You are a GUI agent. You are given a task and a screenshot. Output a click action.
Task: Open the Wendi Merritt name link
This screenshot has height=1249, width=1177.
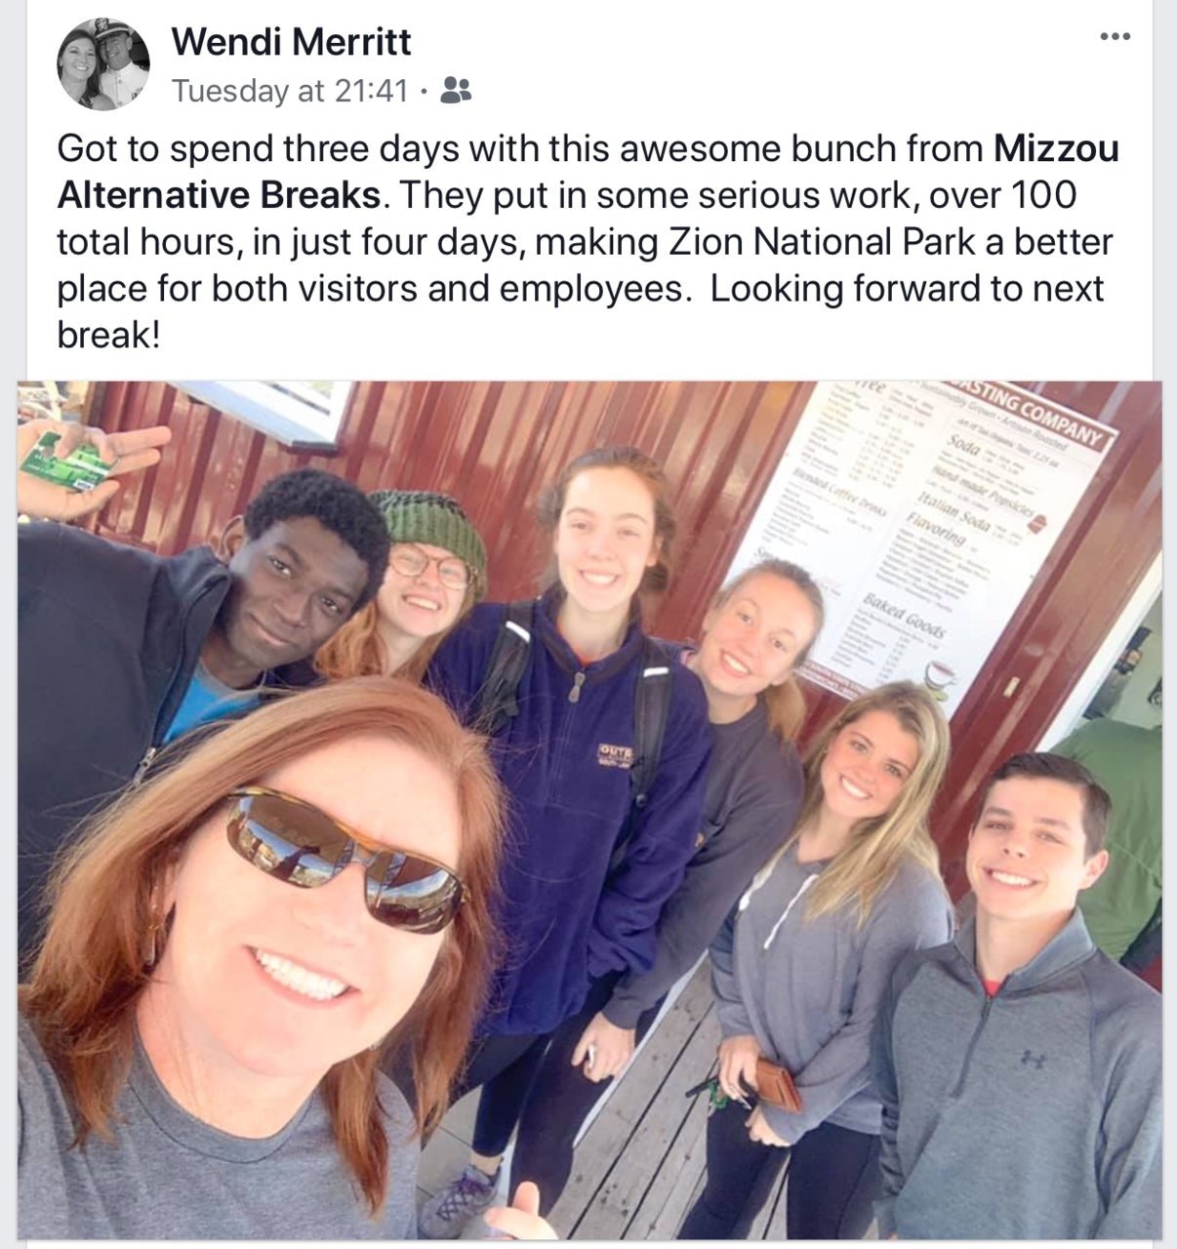291,42
